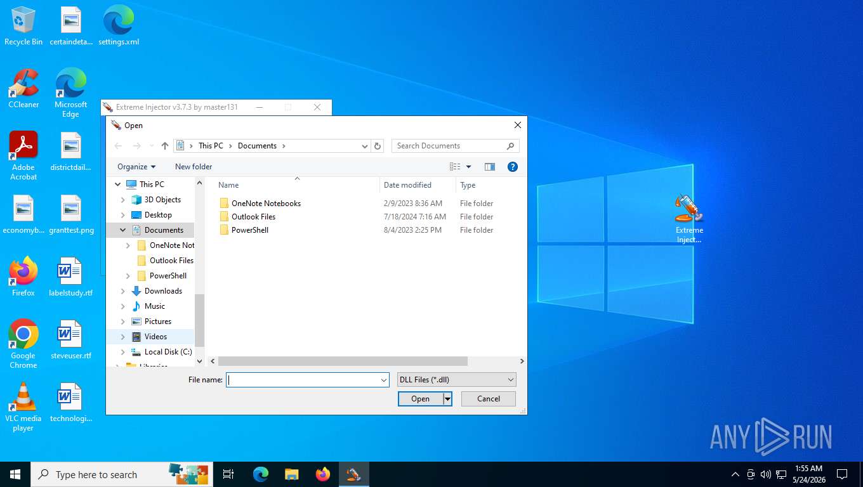The width and height of the screenshot is (863, 487).
Task: Open File Explorer from the taskbar
Action: [x=291, y=474]
